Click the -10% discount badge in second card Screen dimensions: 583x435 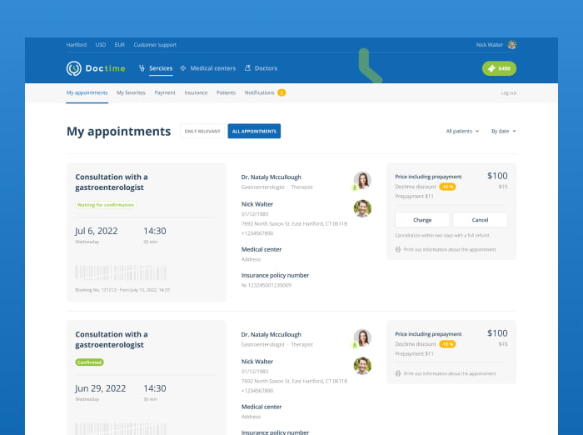(447, 344)
